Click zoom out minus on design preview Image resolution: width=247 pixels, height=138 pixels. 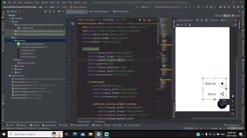point(233,106)
